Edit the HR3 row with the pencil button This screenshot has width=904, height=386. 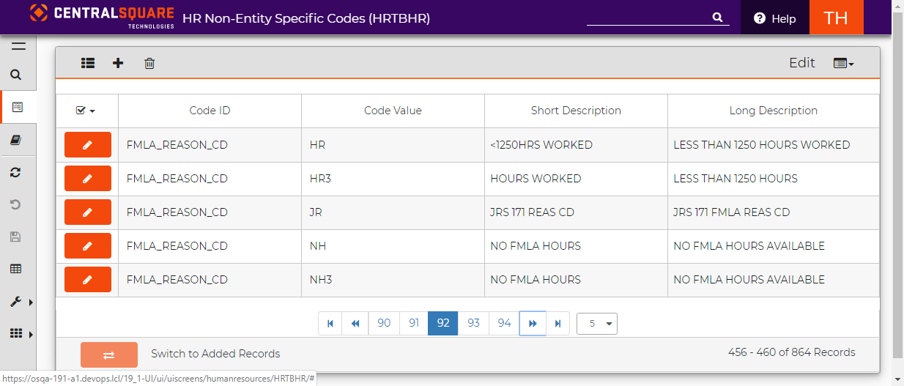tap(88, 179)
